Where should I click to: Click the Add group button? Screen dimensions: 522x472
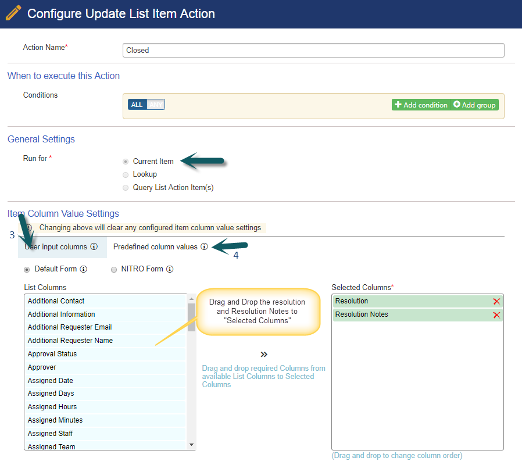(x=474, y=105)
